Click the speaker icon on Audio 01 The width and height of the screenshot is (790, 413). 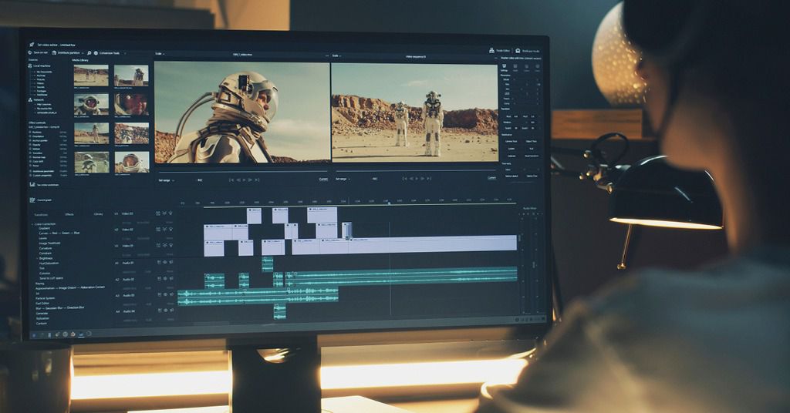(x=171, y=262)
